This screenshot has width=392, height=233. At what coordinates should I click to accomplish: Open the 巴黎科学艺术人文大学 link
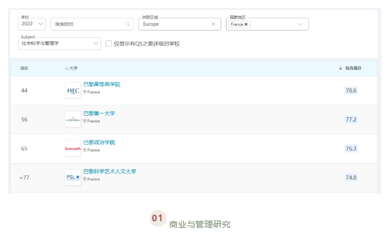(110, 172)
